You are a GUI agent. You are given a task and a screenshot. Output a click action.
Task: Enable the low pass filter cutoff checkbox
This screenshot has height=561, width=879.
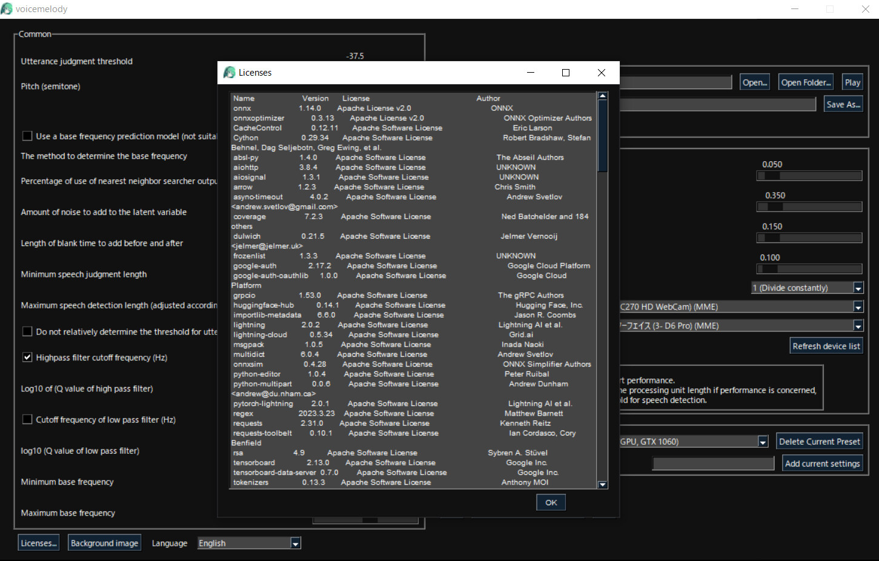tap(27, 419)
